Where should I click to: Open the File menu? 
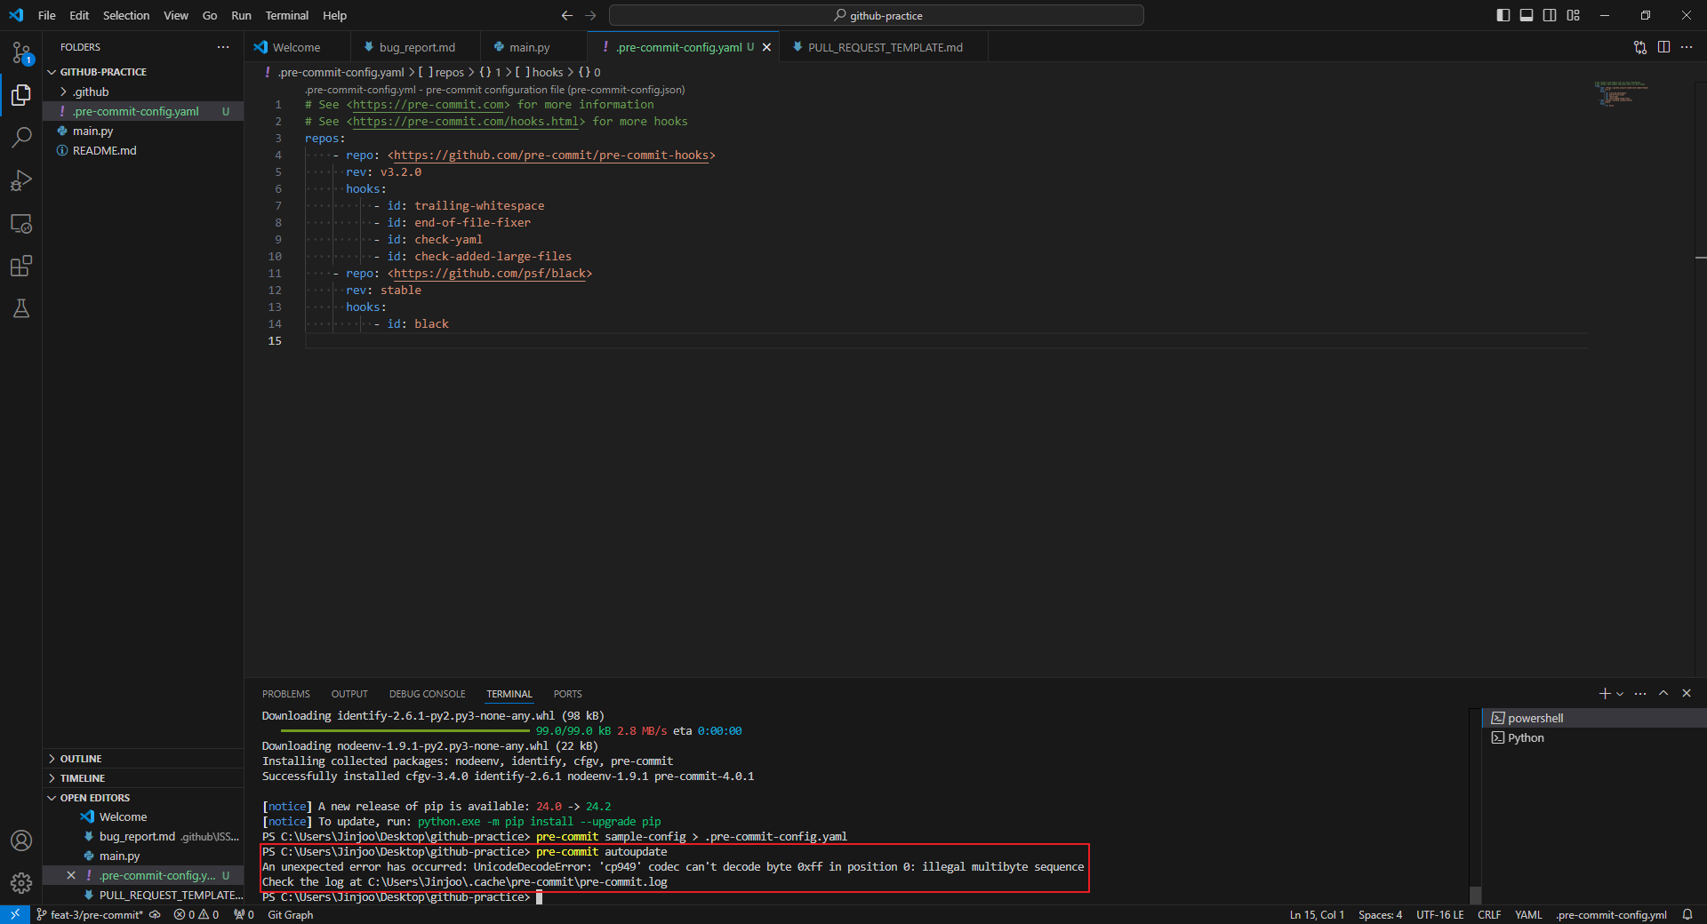point(47,15)
